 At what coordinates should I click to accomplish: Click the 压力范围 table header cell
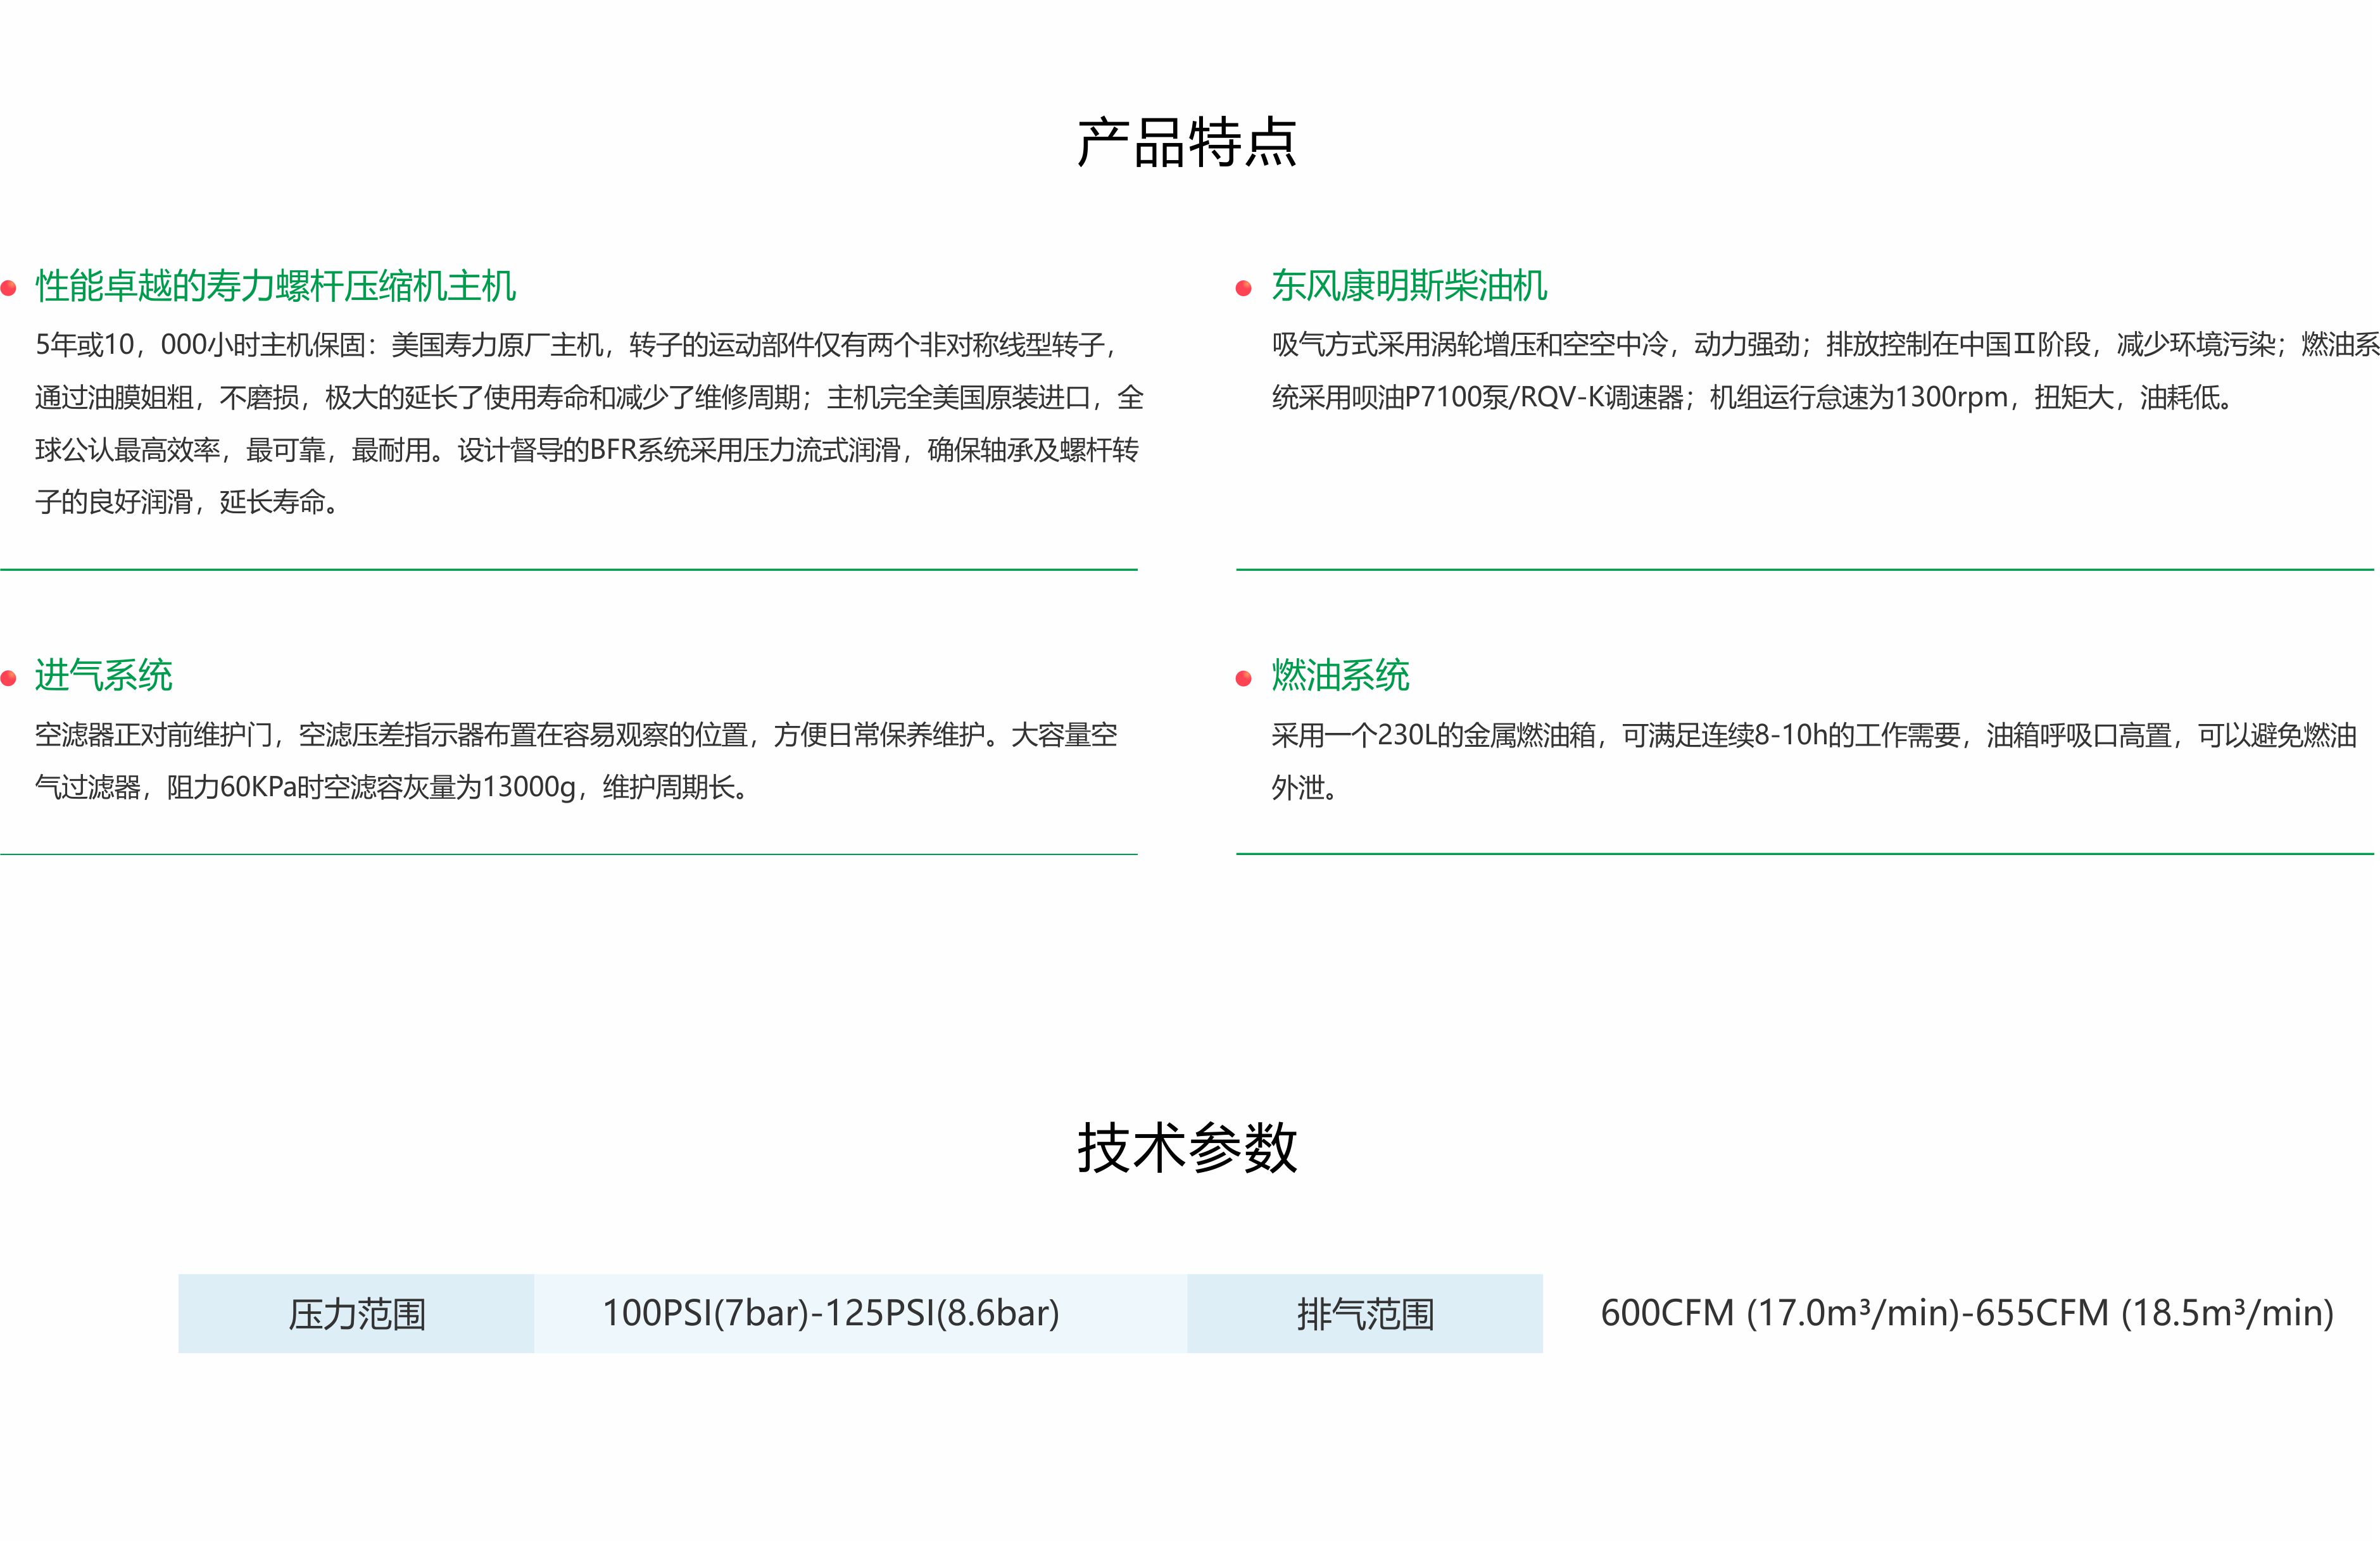pyautogui.click(x=356, y=1313)
